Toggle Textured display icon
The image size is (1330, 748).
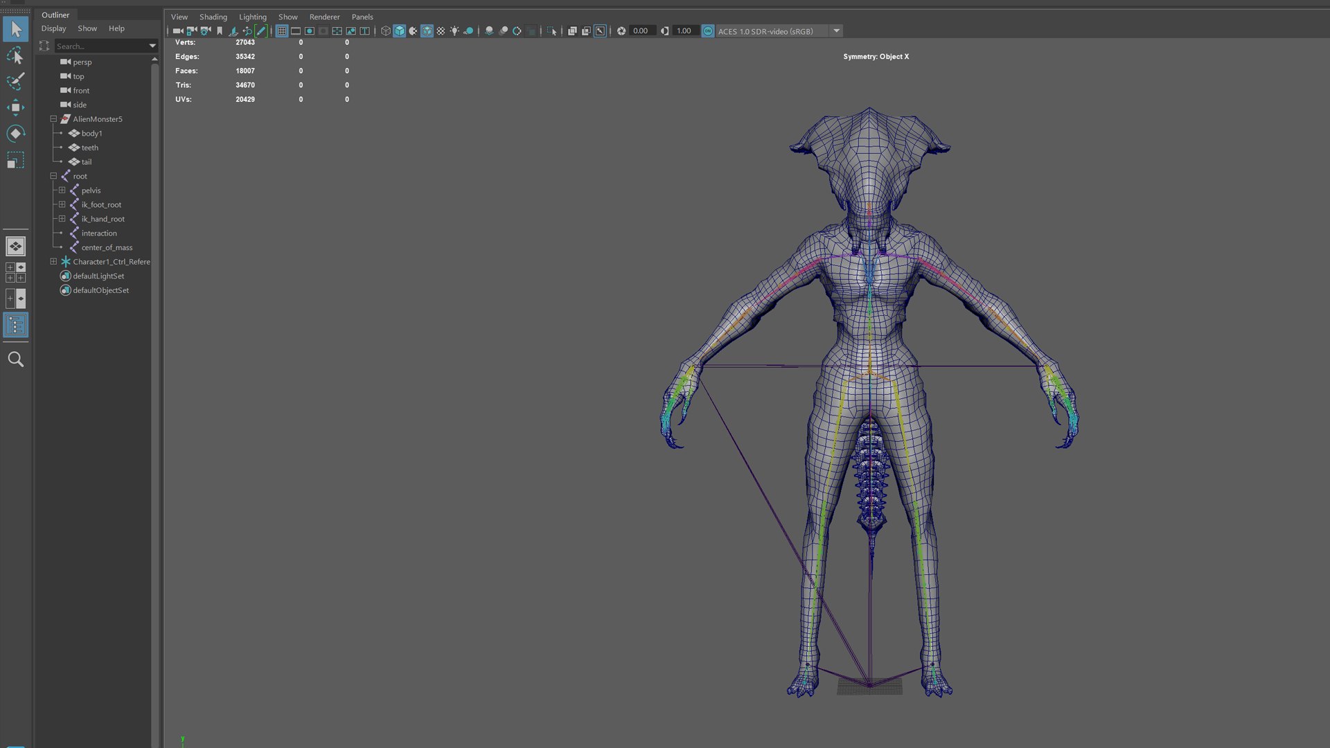click(x=441, y=31)
